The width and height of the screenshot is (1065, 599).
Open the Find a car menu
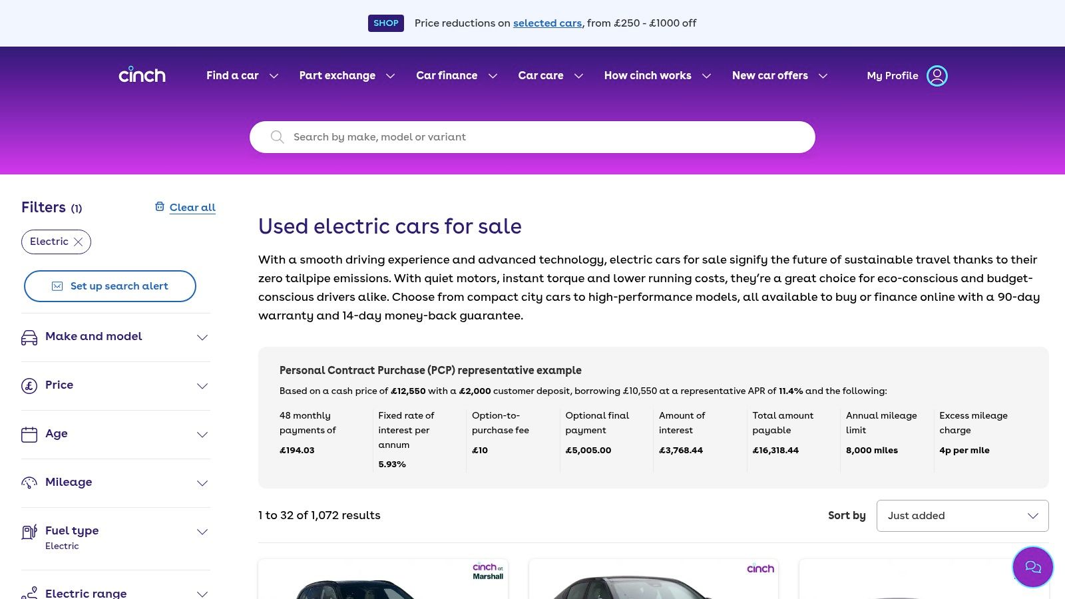[x=242, y=76]
